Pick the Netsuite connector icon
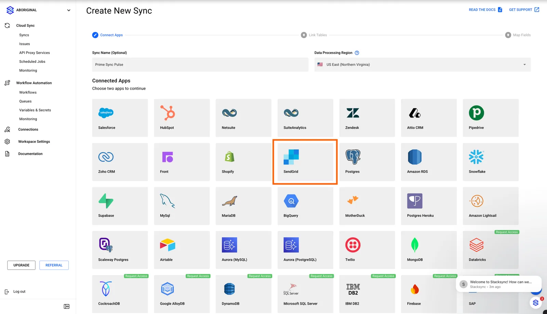This screenshot has height=314, width=547. 229,113
